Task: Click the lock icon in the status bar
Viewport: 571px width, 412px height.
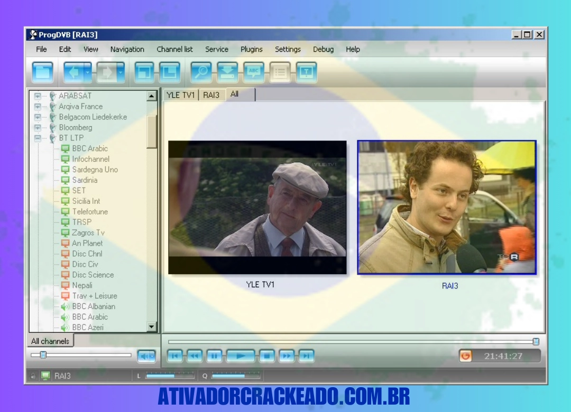Action: (x=33, y=376)
